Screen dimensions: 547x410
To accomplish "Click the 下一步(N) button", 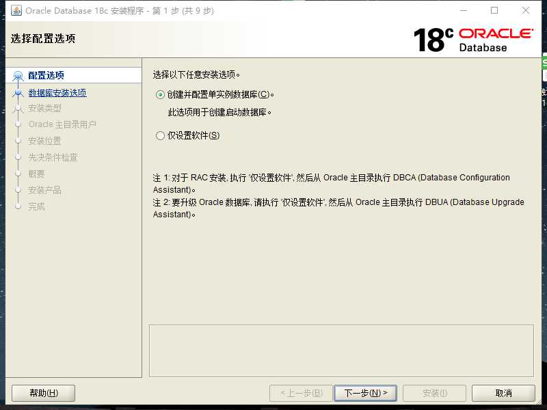I will coord(365,394).
